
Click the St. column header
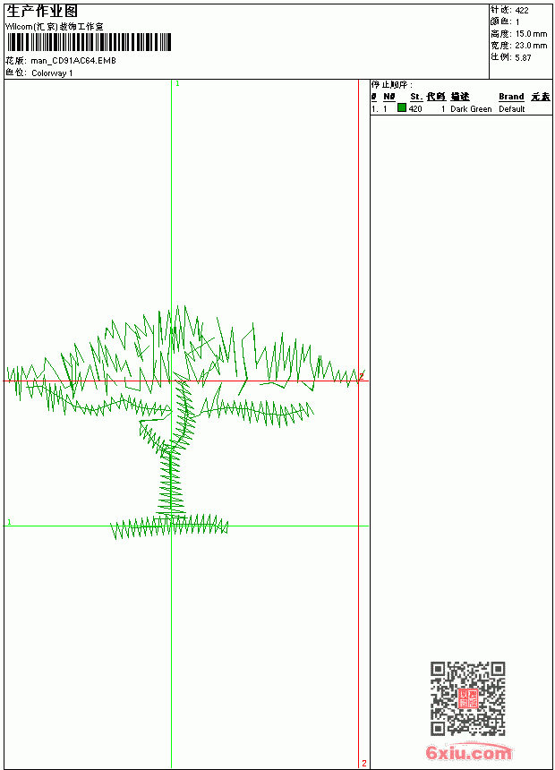[416, 97]
